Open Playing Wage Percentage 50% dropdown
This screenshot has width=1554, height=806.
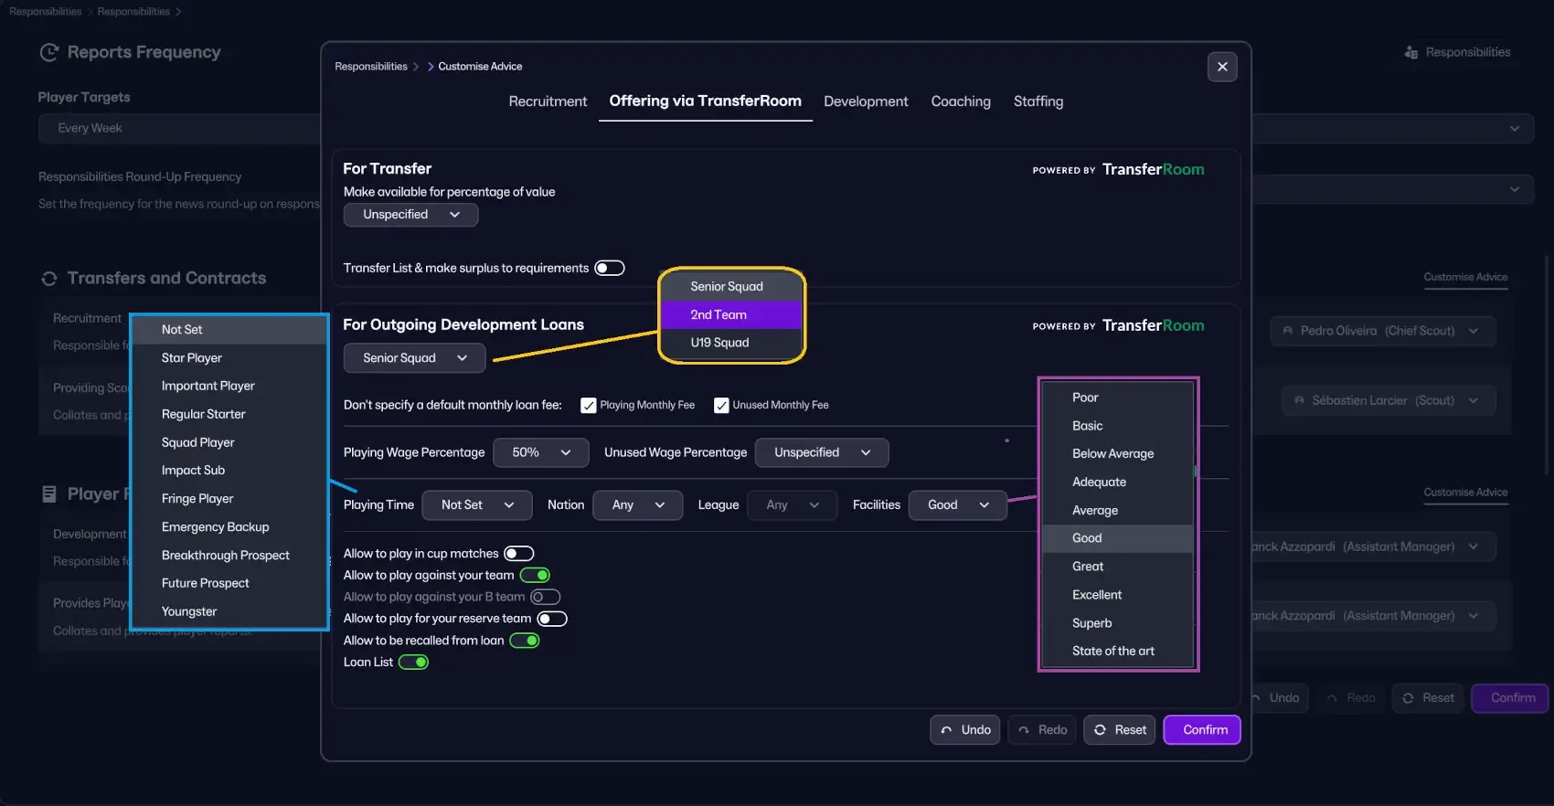[540, 452]
